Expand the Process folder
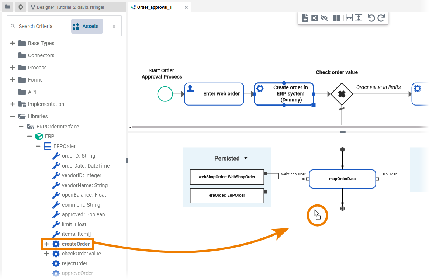The image size is (429, 279). pos(13,68)
